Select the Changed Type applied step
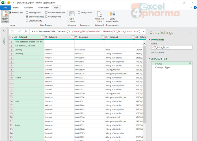Screen dimensions: 197x141 [172, 67]
